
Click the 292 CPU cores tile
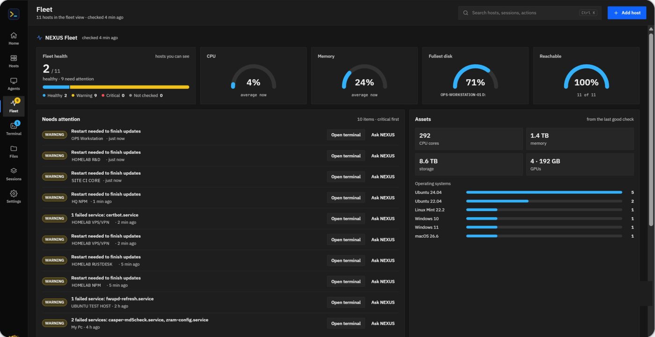[x=469, y=139]
